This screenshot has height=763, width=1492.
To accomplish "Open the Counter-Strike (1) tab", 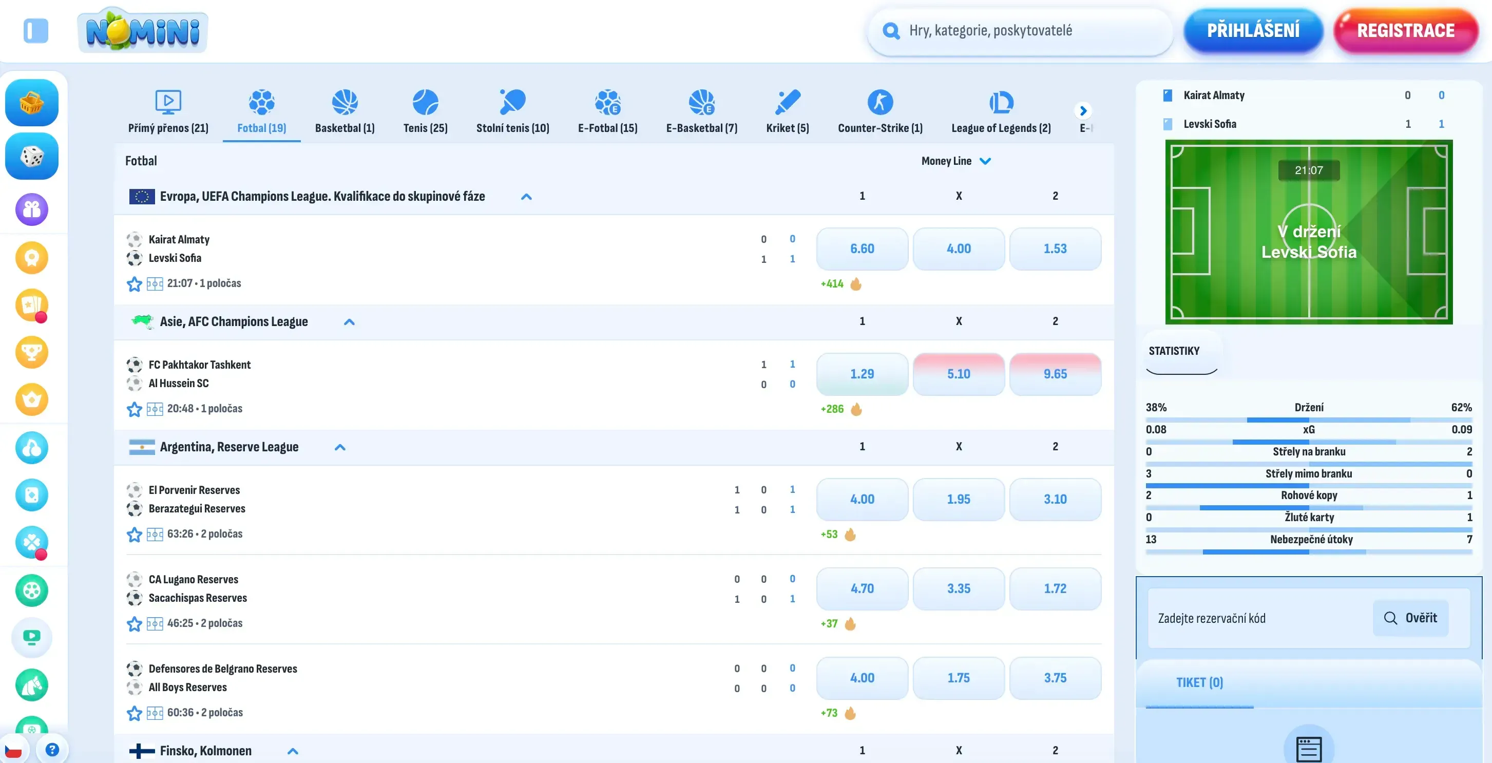I will point(881,112).
